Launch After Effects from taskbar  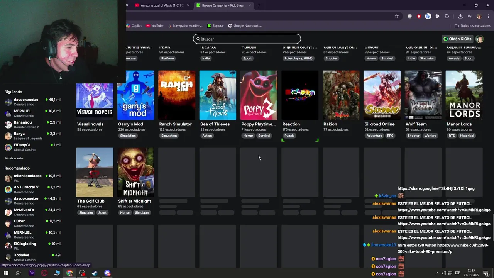click(x=32, y=273)
